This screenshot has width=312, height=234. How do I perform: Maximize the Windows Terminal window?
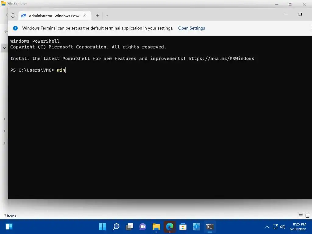tap(300, 14)
